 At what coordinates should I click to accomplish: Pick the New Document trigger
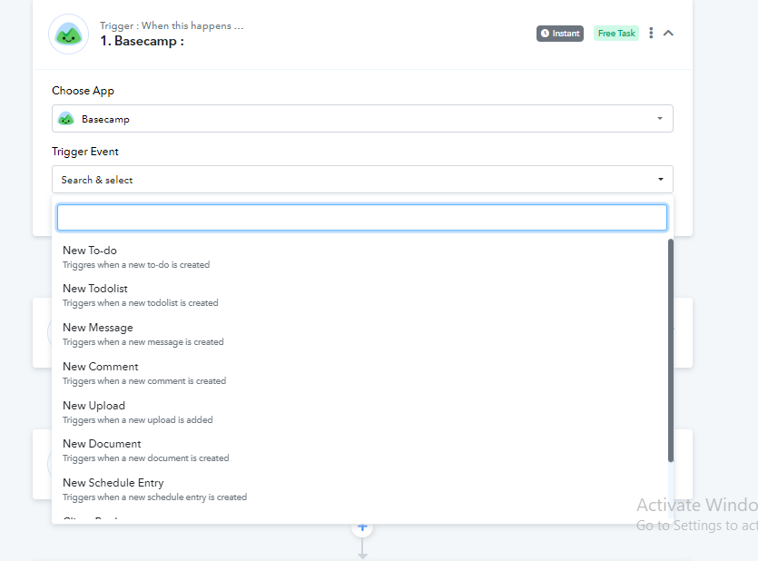coord(359,450)
